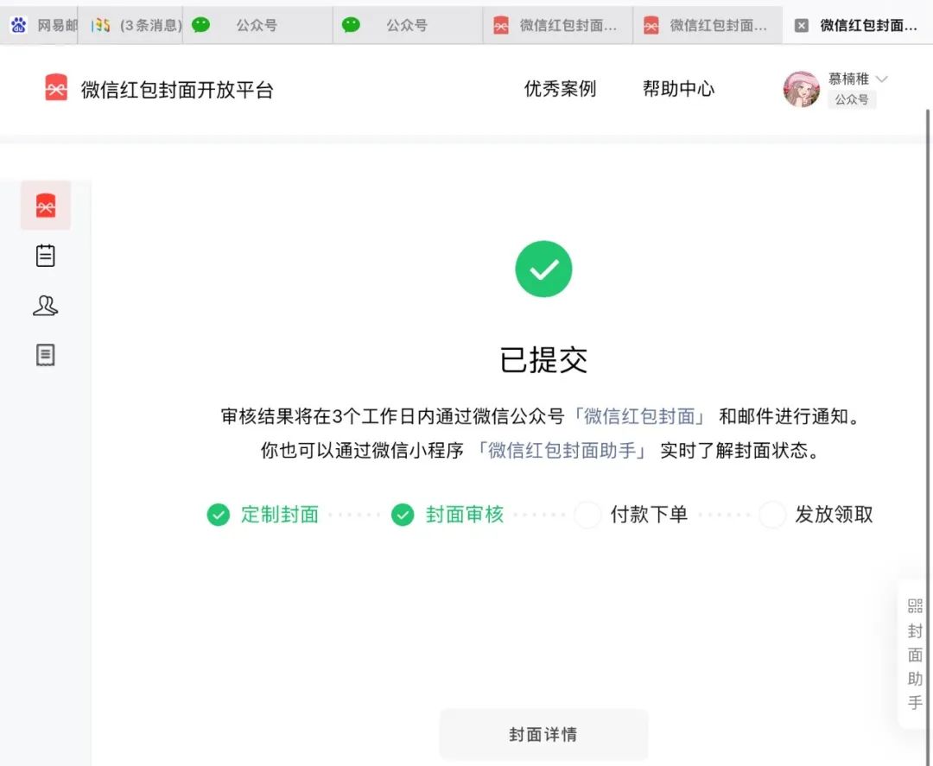Image resolution: width=933 pixels, height=766 pixels.
Task: Click the 公众号 account type badge
Action: coord(852,99)
